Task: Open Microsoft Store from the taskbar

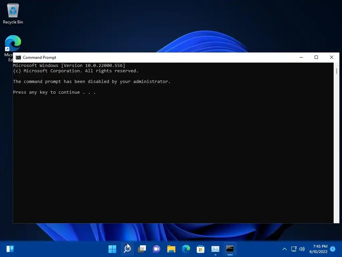Action: (x=200, y=249)
